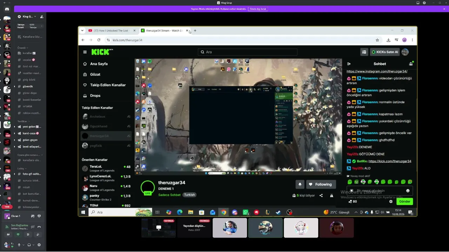Open Kick Drops page

coord(92,96)
